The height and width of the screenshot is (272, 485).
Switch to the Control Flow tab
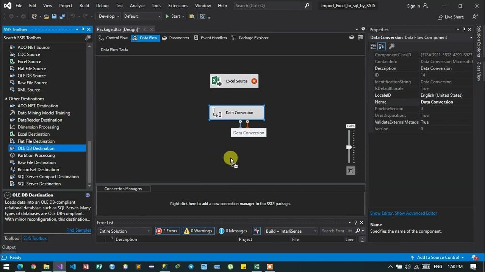coord(113,38)
